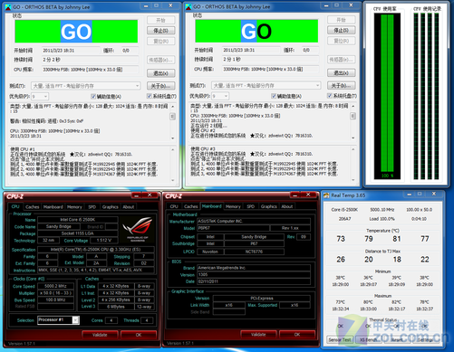This screenshot has height=352, width=454.
Task: Click 退出(X) exit button in left ORTHOS window
Action: click(x=161, y=73)
